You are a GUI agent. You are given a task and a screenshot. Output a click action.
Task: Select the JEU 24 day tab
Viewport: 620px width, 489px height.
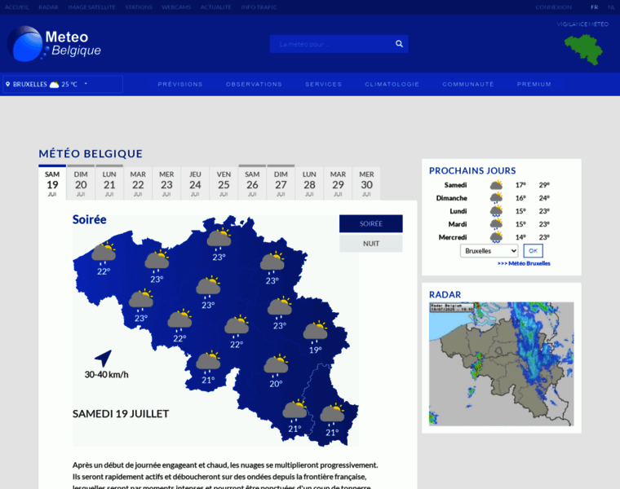coord(195,183)
